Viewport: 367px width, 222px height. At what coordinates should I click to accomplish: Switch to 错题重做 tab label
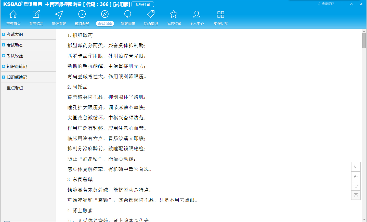pos(128,23)
